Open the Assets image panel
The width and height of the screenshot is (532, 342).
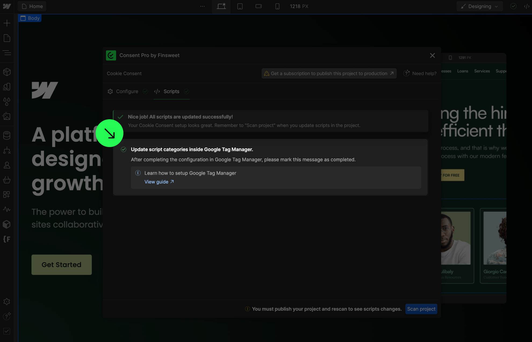coord(7,116)
